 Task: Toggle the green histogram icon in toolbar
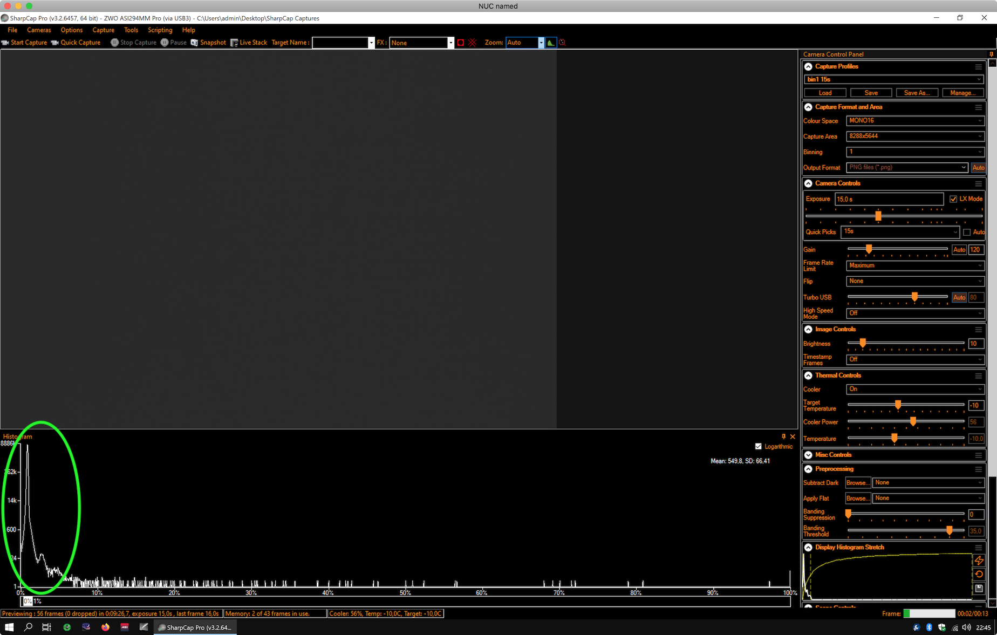[x=550, y=43]
